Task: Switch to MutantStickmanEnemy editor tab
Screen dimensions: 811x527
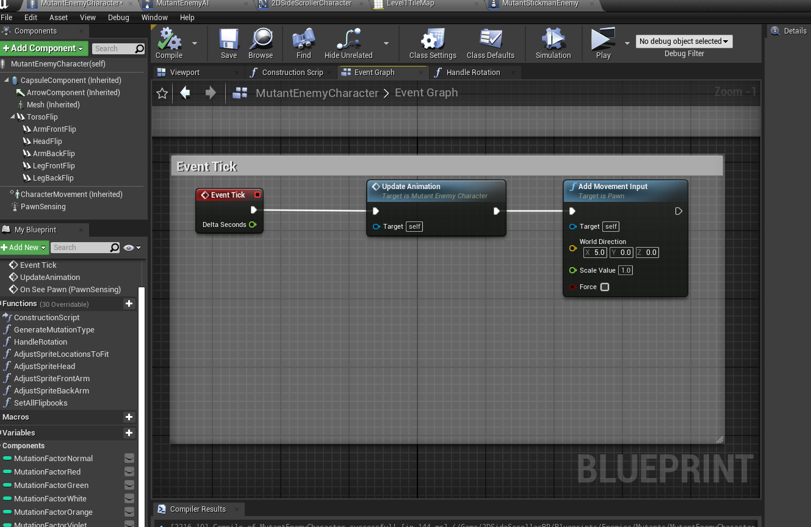Action: tap(540, 4)
